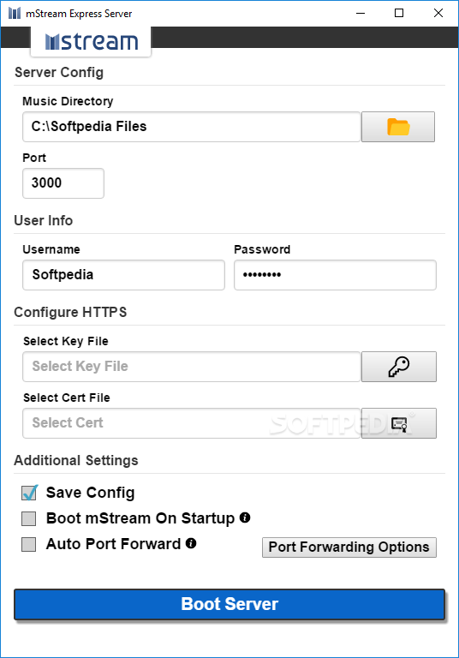The width and height of the screenshot is (459, 658).
Task: Uncheck the Save Config checkbox
Action: 29,493
